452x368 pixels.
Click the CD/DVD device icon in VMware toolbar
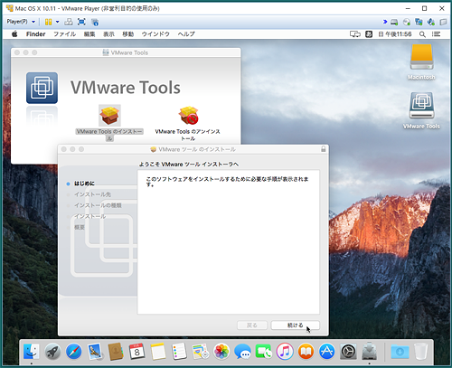pyautogui.click(x=407, y=22)
